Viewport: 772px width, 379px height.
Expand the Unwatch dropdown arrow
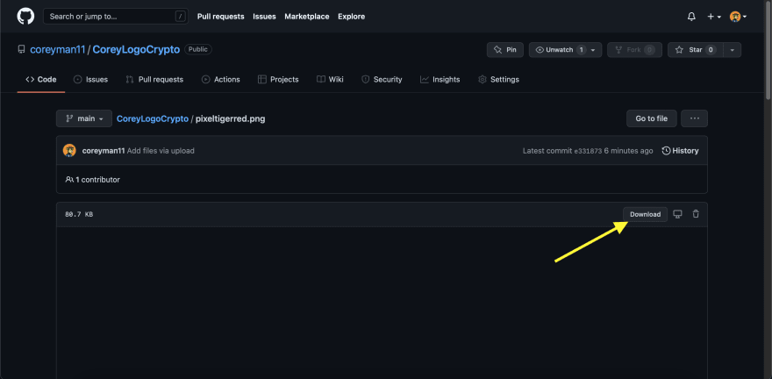(x=594, y=50)
